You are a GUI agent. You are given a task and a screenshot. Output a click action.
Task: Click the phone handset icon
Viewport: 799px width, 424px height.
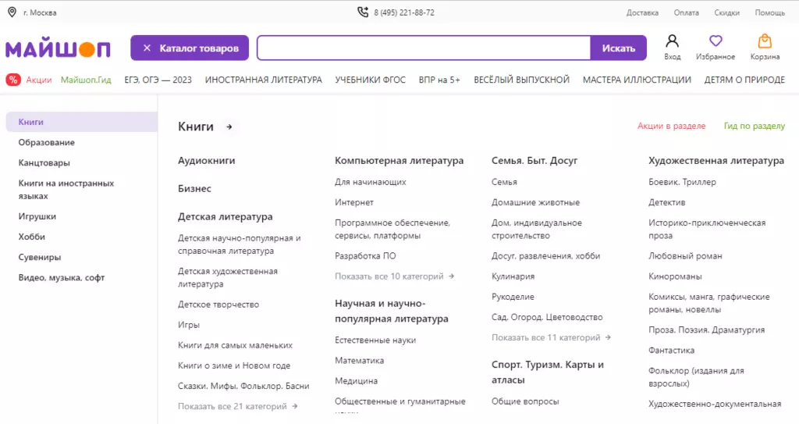coord(363,12)
